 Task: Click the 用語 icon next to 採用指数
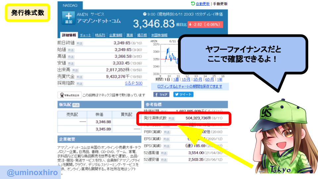(79, 84)
